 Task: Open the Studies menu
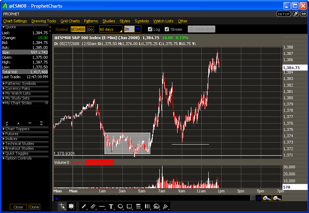[109, 21]
